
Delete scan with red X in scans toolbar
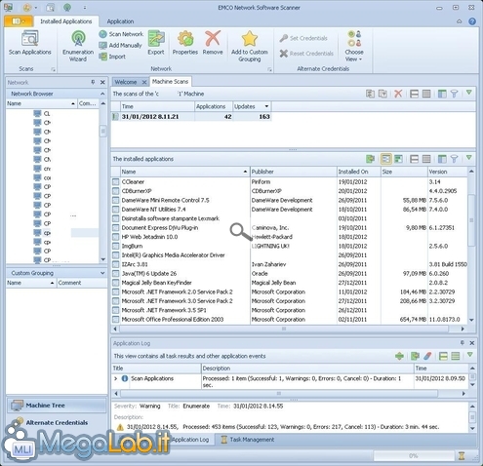tap(398, 94)
